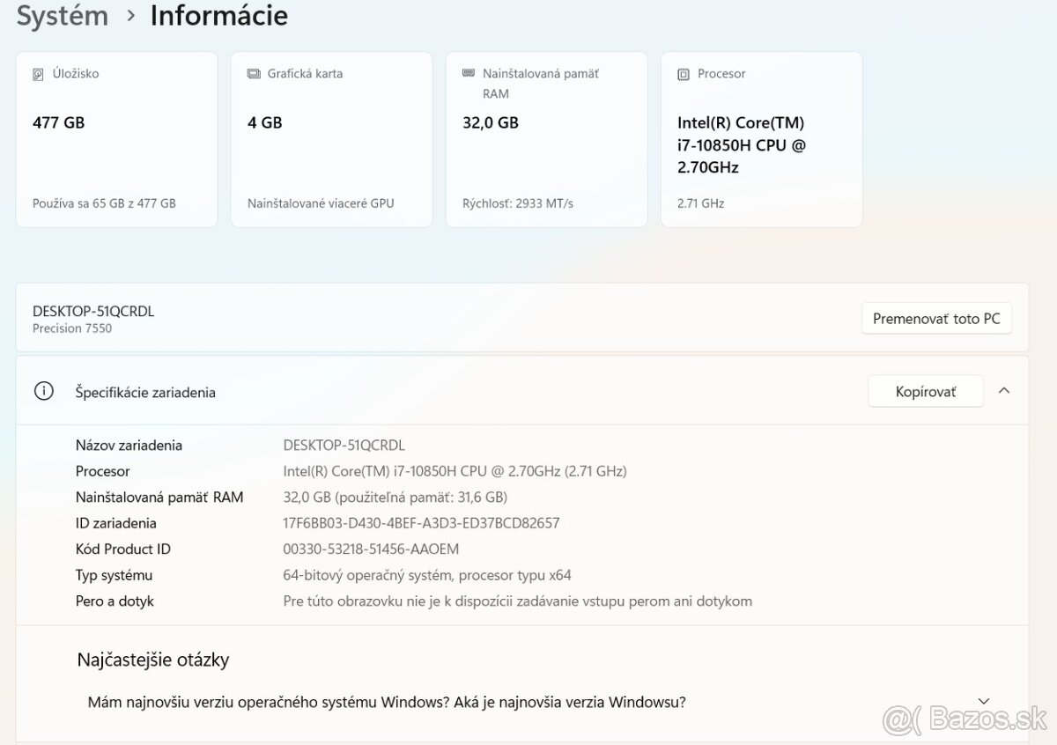Click the Kopírovať button
This screenshot has width=1057, height=745.
926,391
